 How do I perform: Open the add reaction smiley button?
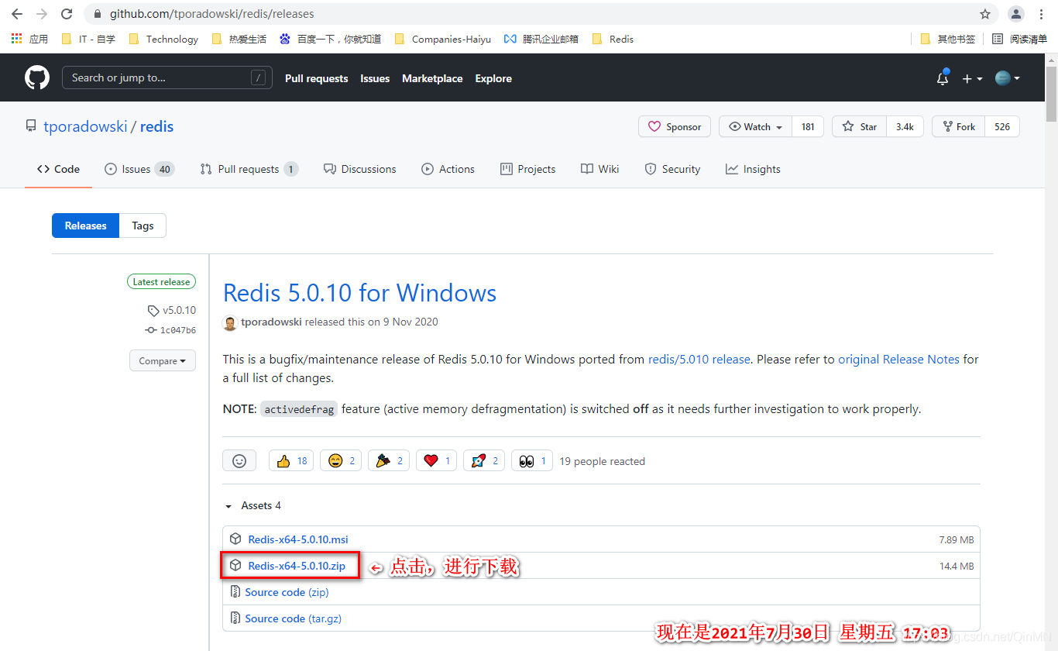pos(239,460)
